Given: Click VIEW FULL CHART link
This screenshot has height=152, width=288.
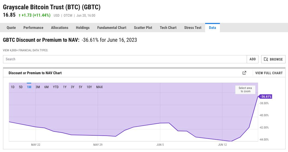Looking at the screenshot, I should 269,73.
